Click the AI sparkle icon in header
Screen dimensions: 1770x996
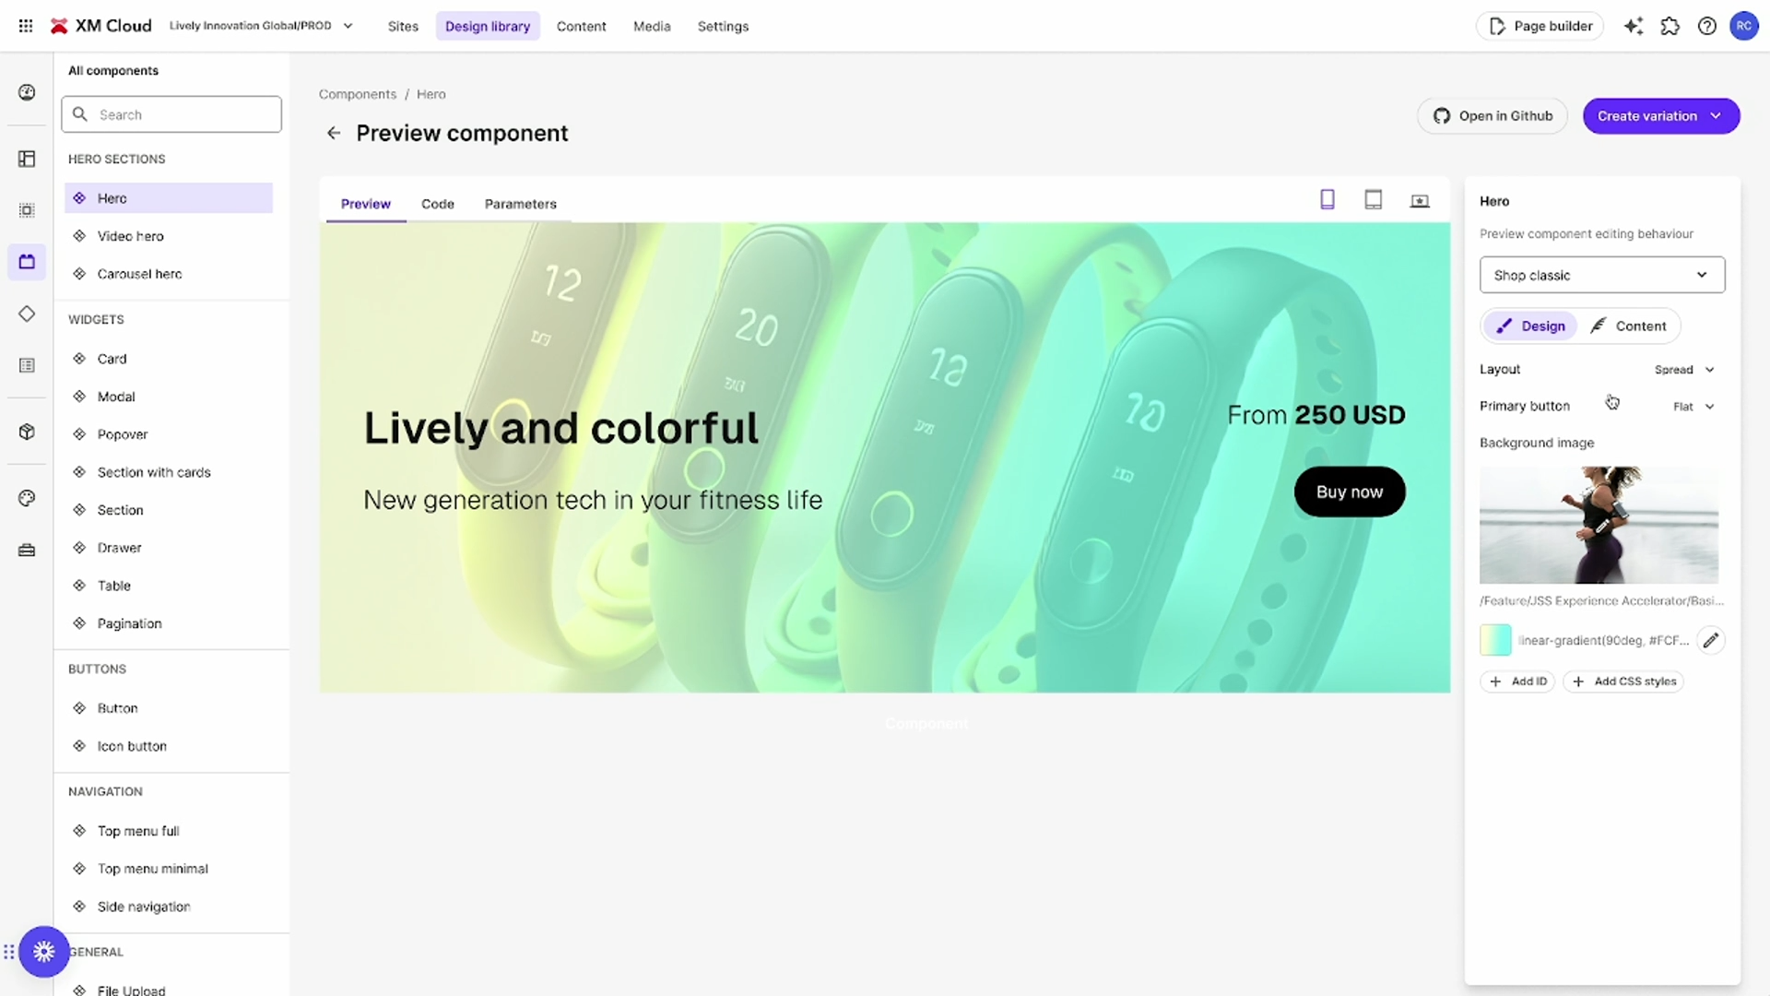click(1634, 26)
